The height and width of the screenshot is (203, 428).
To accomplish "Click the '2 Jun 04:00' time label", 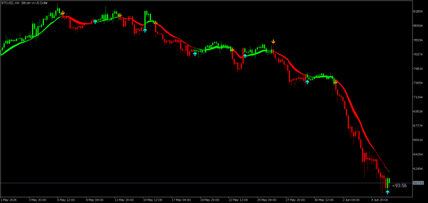I will (351, 200).
